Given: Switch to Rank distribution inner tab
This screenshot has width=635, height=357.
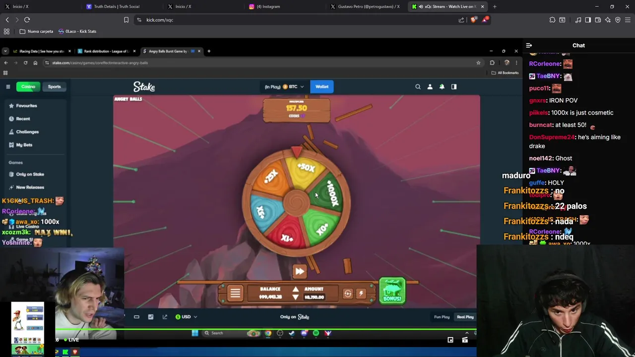Looking at the screenshot, I should pyautogui.click(x=106, y=51).
